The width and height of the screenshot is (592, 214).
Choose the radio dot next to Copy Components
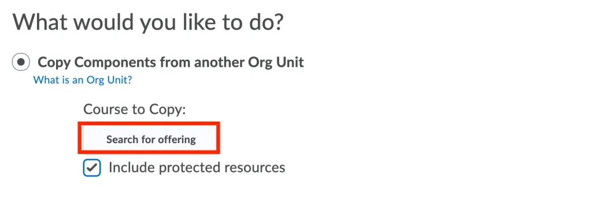pos(21,62)
